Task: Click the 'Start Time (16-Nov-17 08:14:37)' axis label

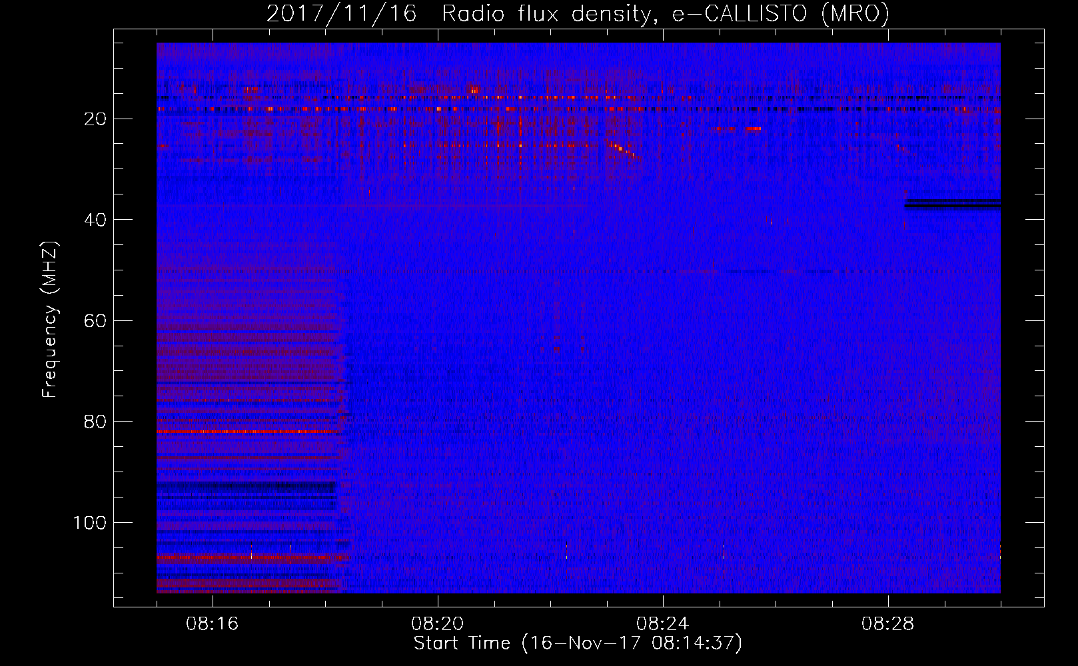Action: click(x=578, y=643)
